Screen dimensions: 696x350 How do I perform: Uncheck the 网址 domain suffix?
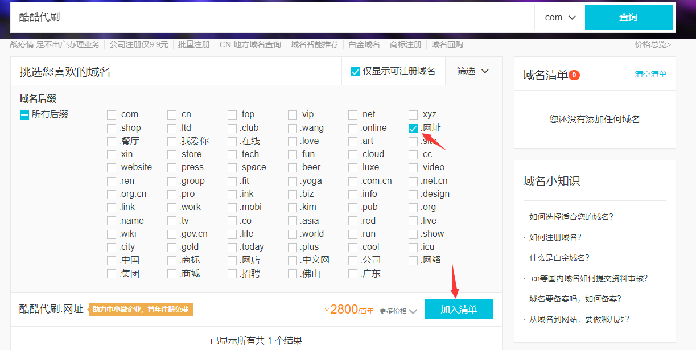click(413, 128)
